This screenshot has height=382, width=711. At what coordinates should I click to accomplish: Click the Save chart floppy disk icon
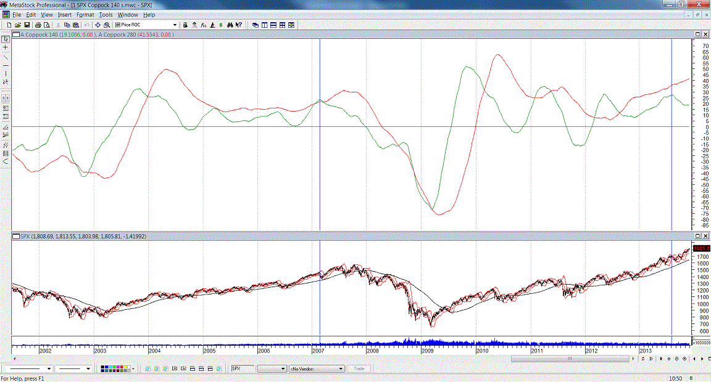click(27, 25)
